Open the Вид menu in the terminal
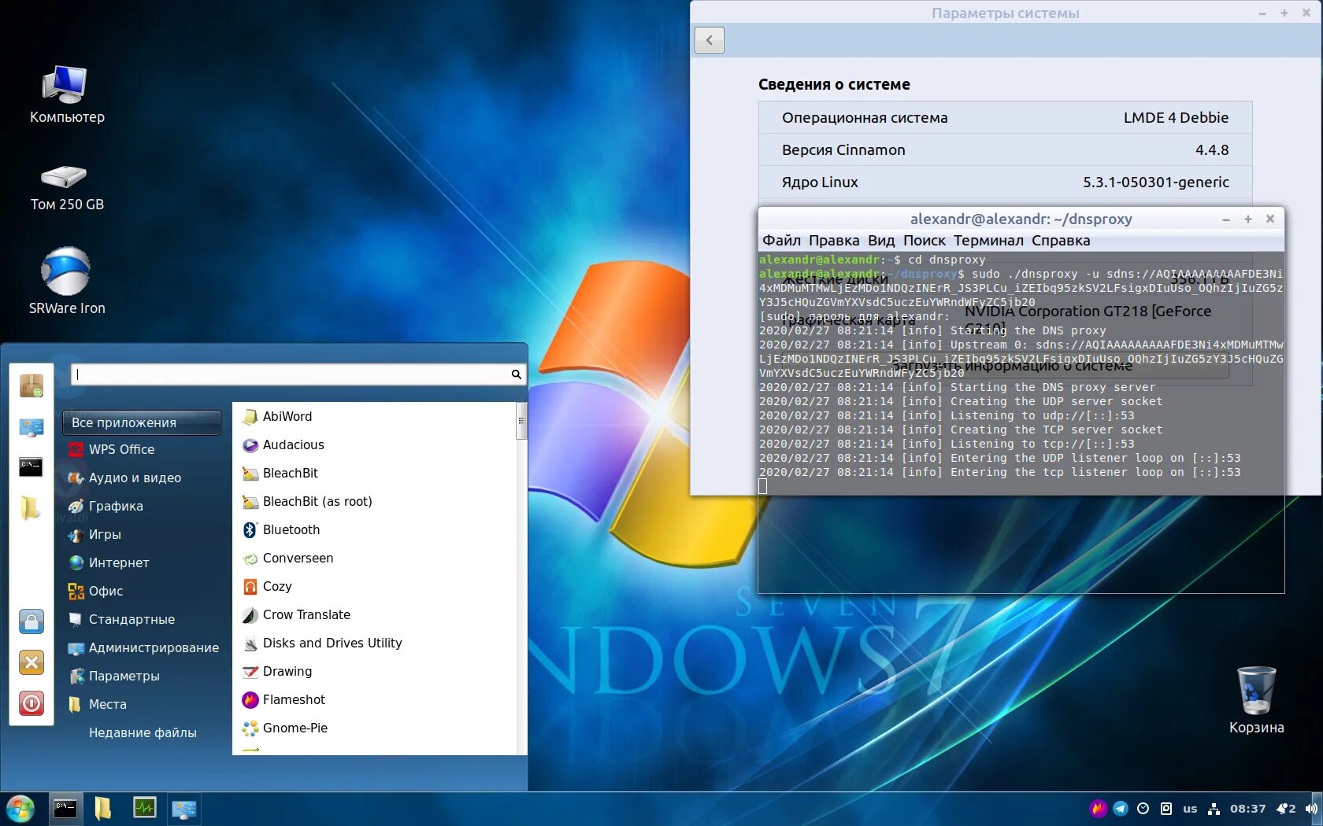Viewport: 1323px width, 826px height. [881, 240]
